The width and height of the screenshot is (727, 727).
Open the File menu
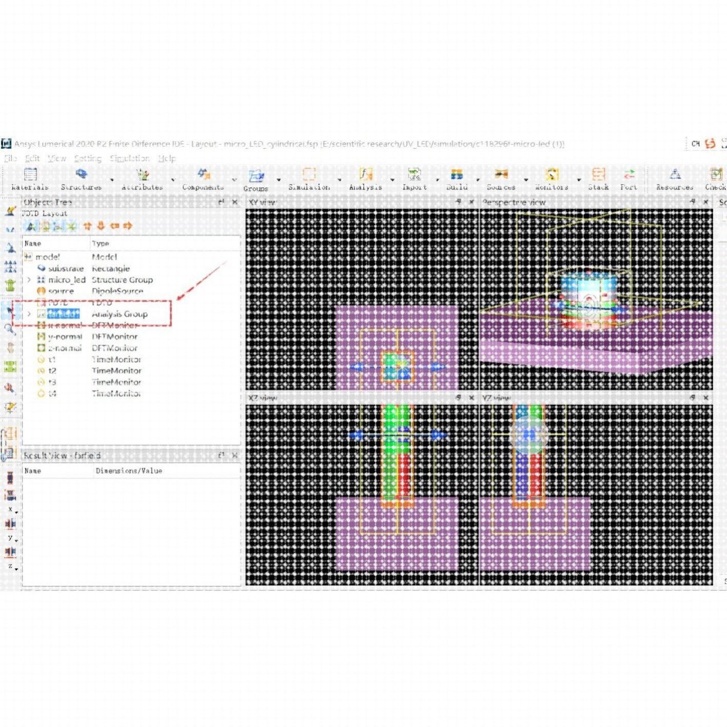11,158
